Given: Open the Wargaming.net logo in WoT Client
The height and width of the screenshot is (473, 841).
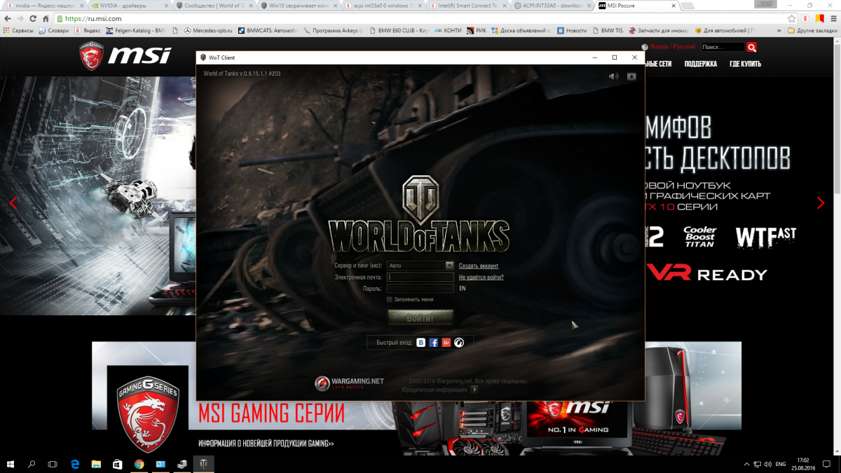Looking at the screenshot, I should 350,383.
